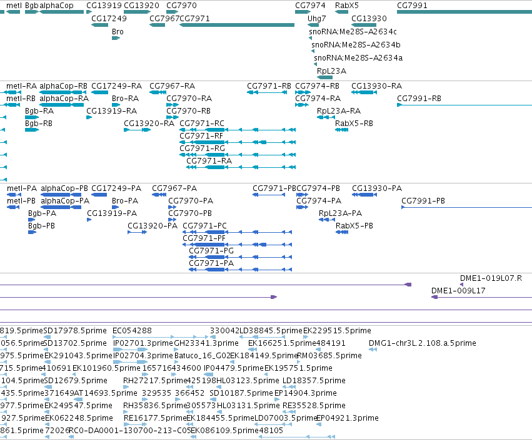The image size is (532, 440).
Task: Open BAC clone DME1-019L07.R
Action: [x=491, y=278]
